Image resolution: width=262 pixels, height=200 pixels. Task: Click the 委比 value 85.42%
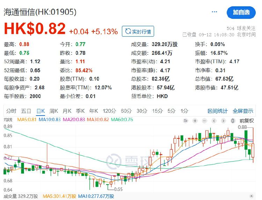coord(84,70)
